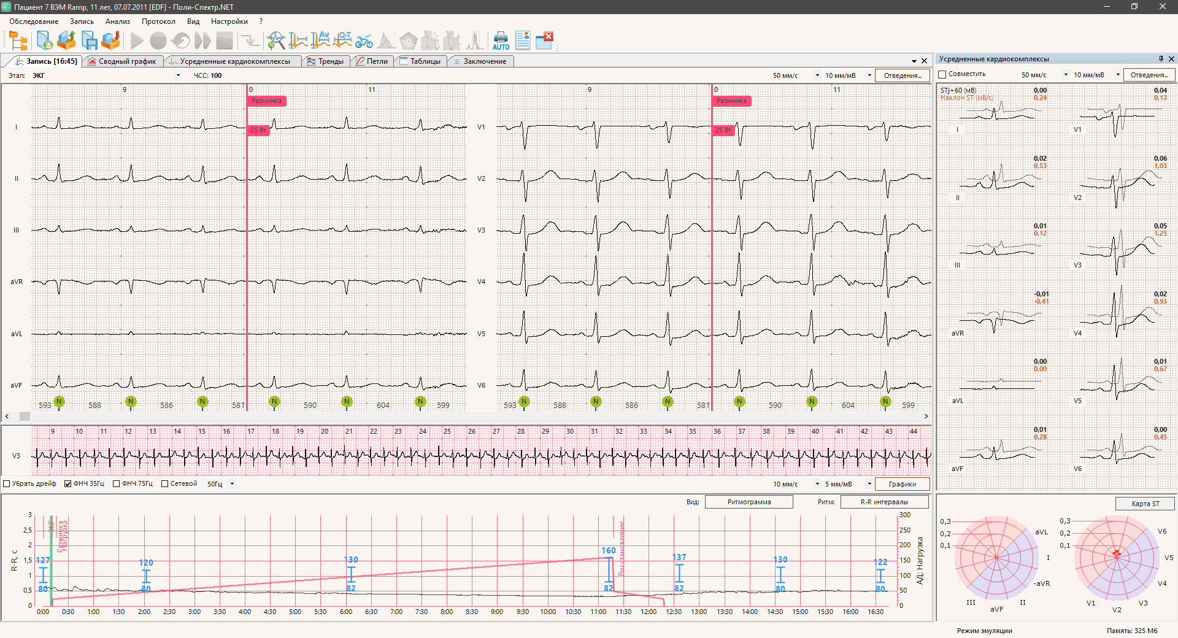
Task: Open the tab list arrow beside Заключение
Action: [914, 61]
